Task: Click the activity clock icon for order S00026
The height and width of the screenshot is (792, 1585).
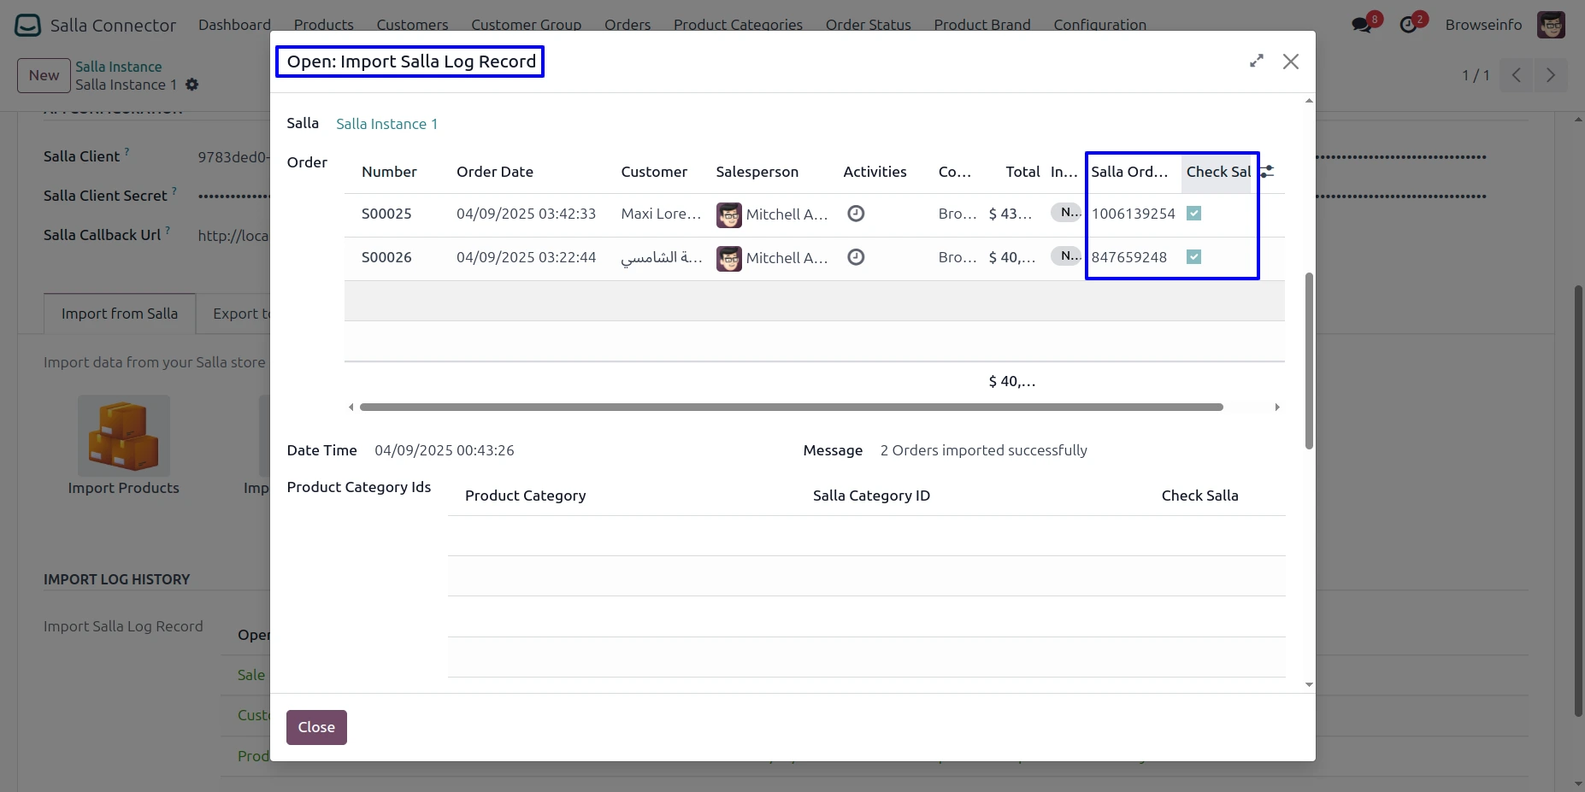Action: tap(855, 257)
